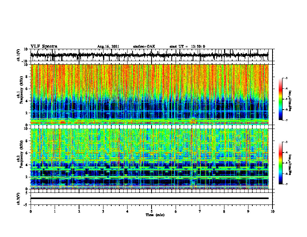Click the "4" time axis tick label
This screenshot has height=237, width=307.
pyautogui.click(x=128, y=211)
